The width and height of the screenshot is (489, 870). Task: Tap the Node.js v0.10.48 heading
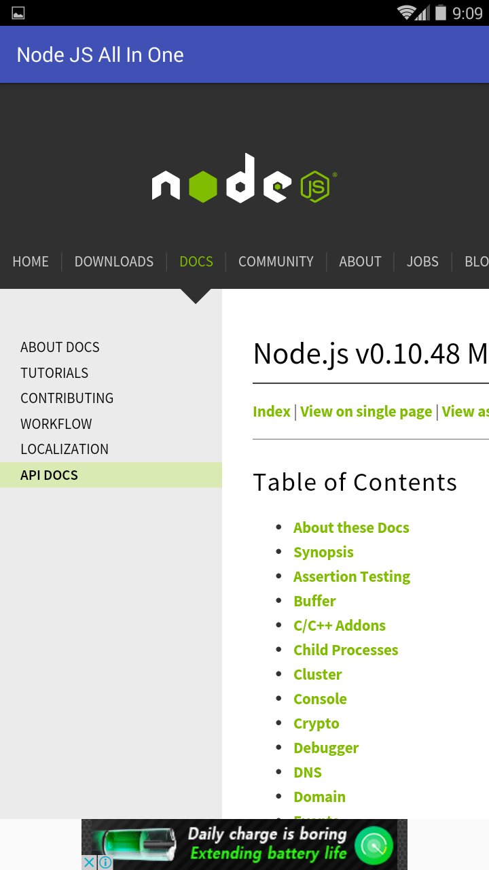coord(371,353)
